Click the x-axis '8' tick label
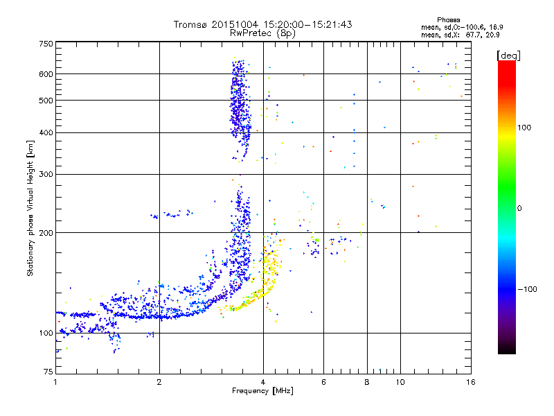554x416 pixels. (367, 382)
